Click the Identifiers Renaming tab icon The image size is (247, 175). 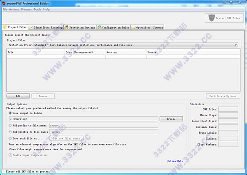coord(32,28)
